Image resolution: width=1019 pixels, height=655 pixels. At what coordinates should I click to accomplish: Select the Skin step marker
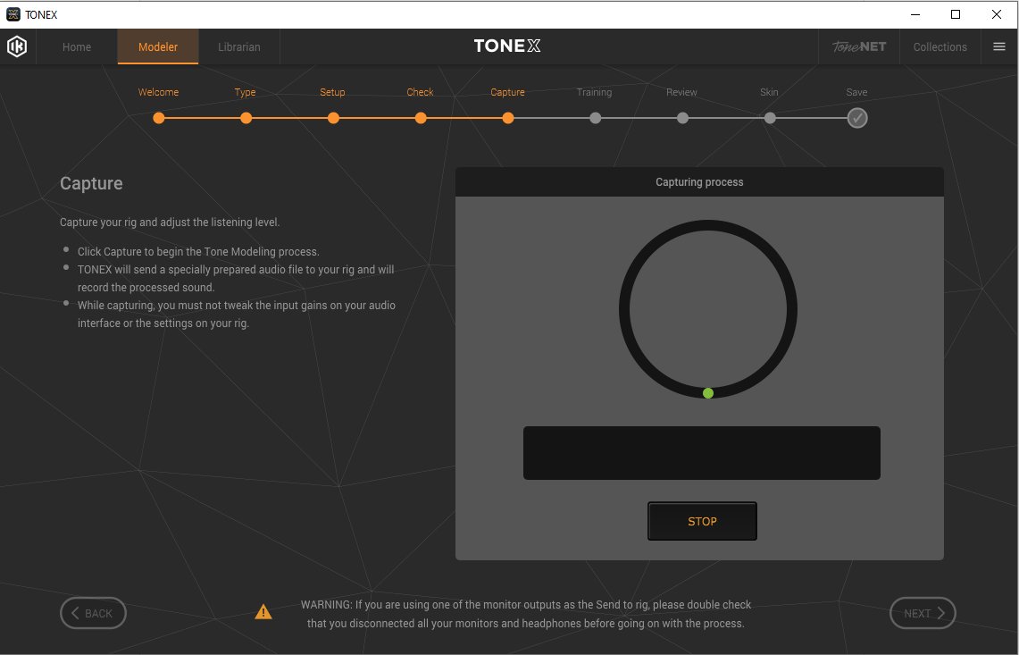click(x=770, y=118)
